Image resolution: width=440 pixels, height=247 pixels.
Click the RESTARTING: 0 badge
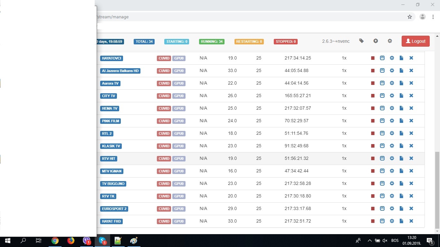click(x=249, y=41)
